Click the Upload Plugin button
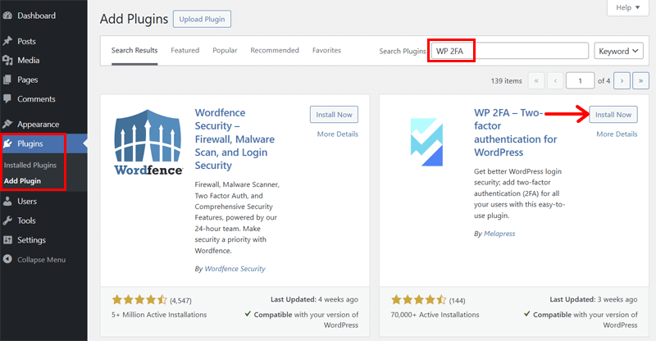Screen dimensions: 656x341 point(202,19)
